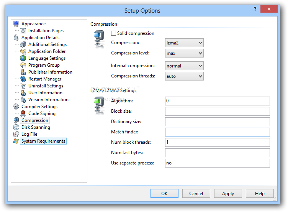The height and width of the screenshot is (212, 288).
Task: Click the Application Details icon
Action: click(16, 38)
